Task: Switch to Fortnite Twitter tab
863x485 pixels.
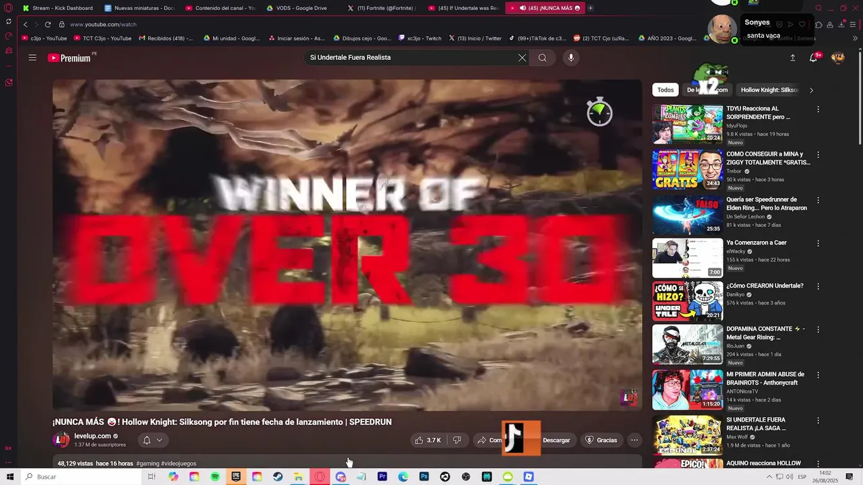Action: coord(382,8)
